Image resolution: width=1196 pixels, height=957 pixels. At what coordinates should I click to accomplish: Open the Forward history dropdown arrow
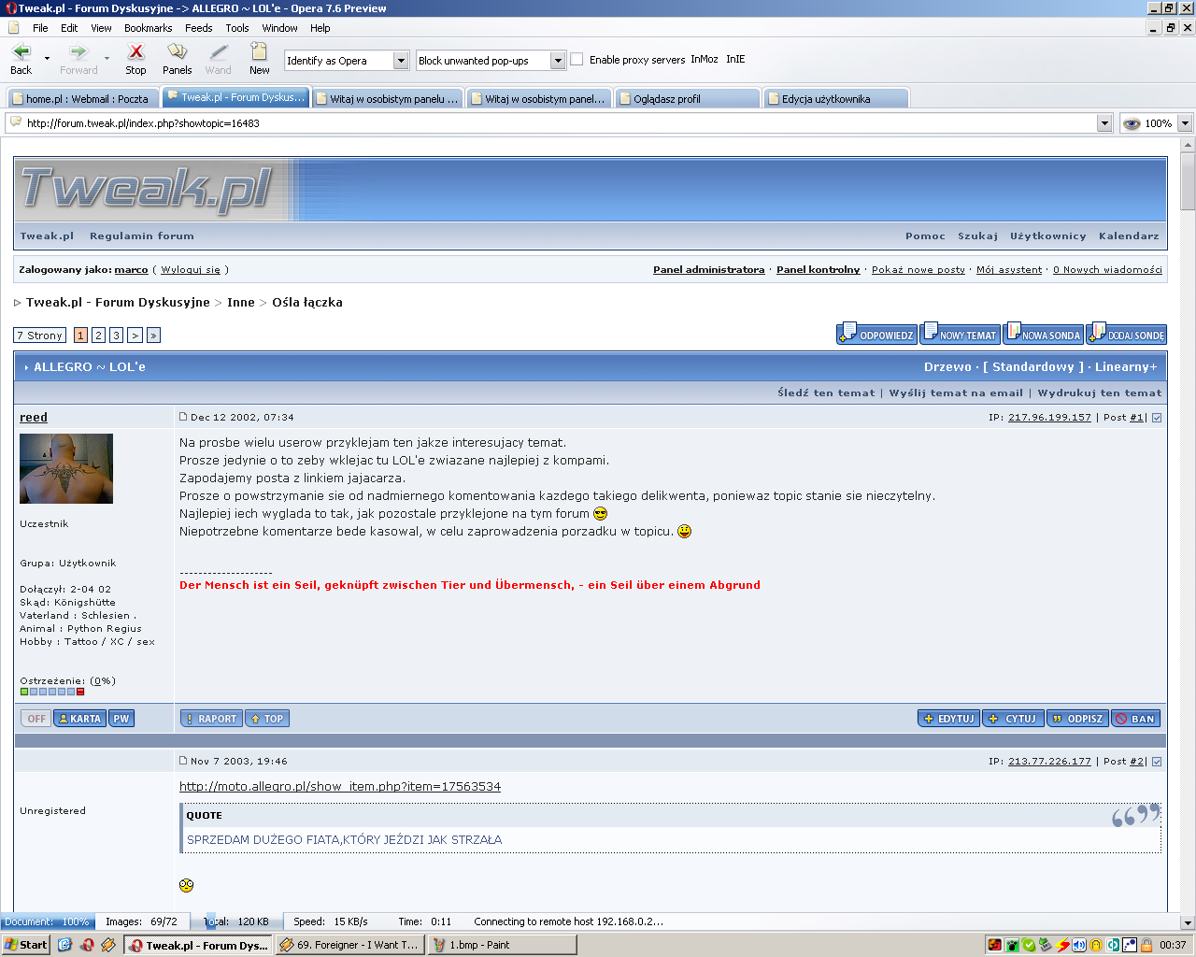pyautogui.click(x=107, y=58)
